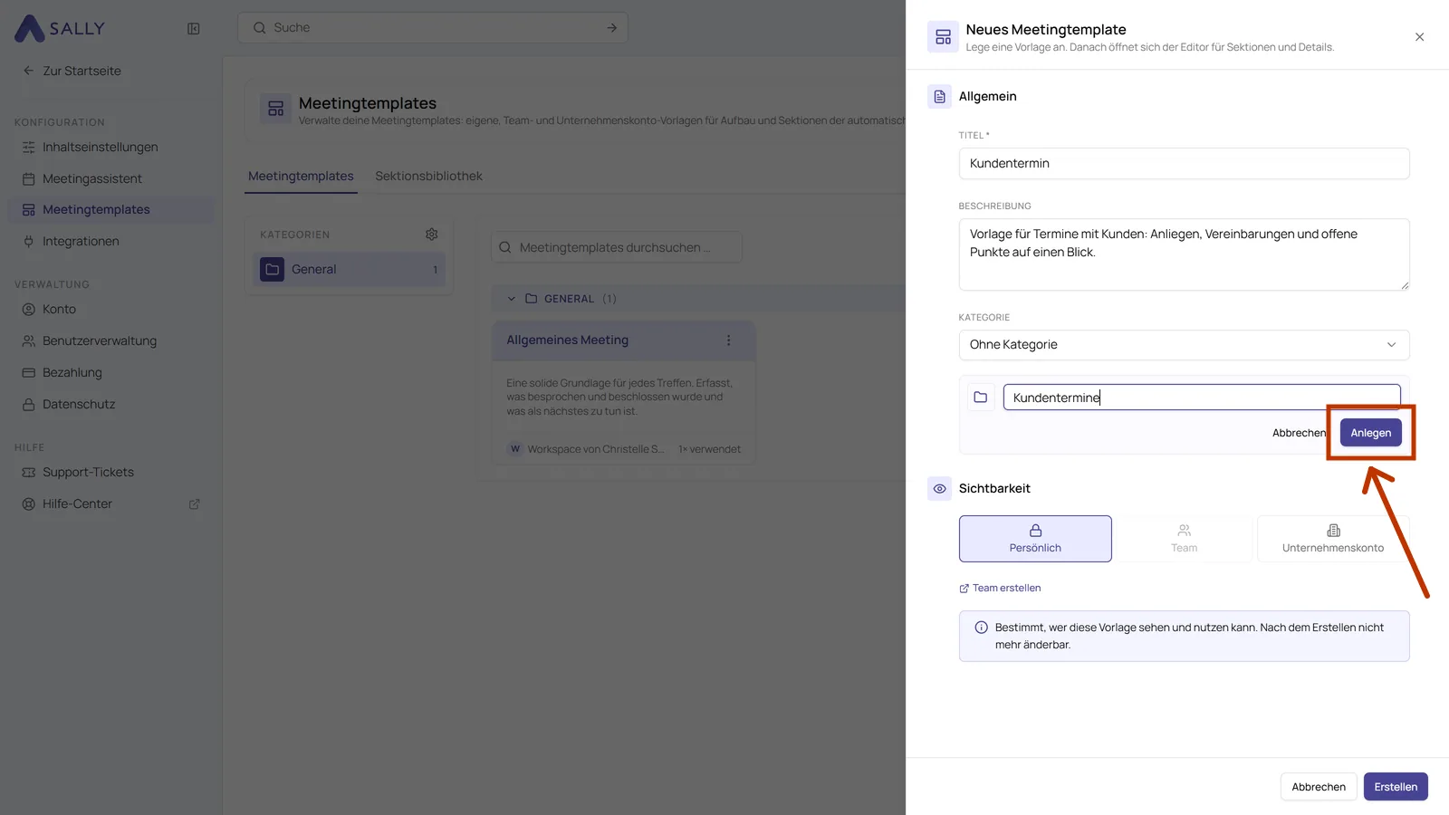Viewport: 1449px width, 815px height.
Task: Click the Sally logo
Action: (x=60, y=28)
